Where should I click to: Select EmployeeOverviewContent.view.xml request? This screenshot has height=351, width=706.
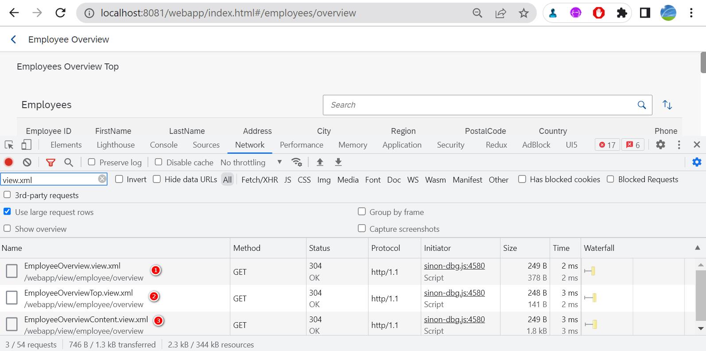pos(86,320)
